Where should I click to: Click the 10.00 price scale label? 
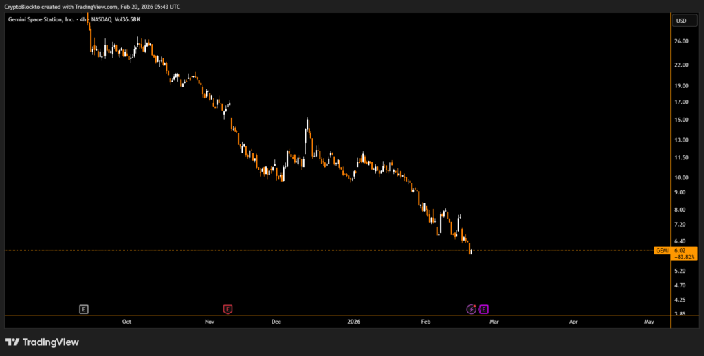click(681, 177)
